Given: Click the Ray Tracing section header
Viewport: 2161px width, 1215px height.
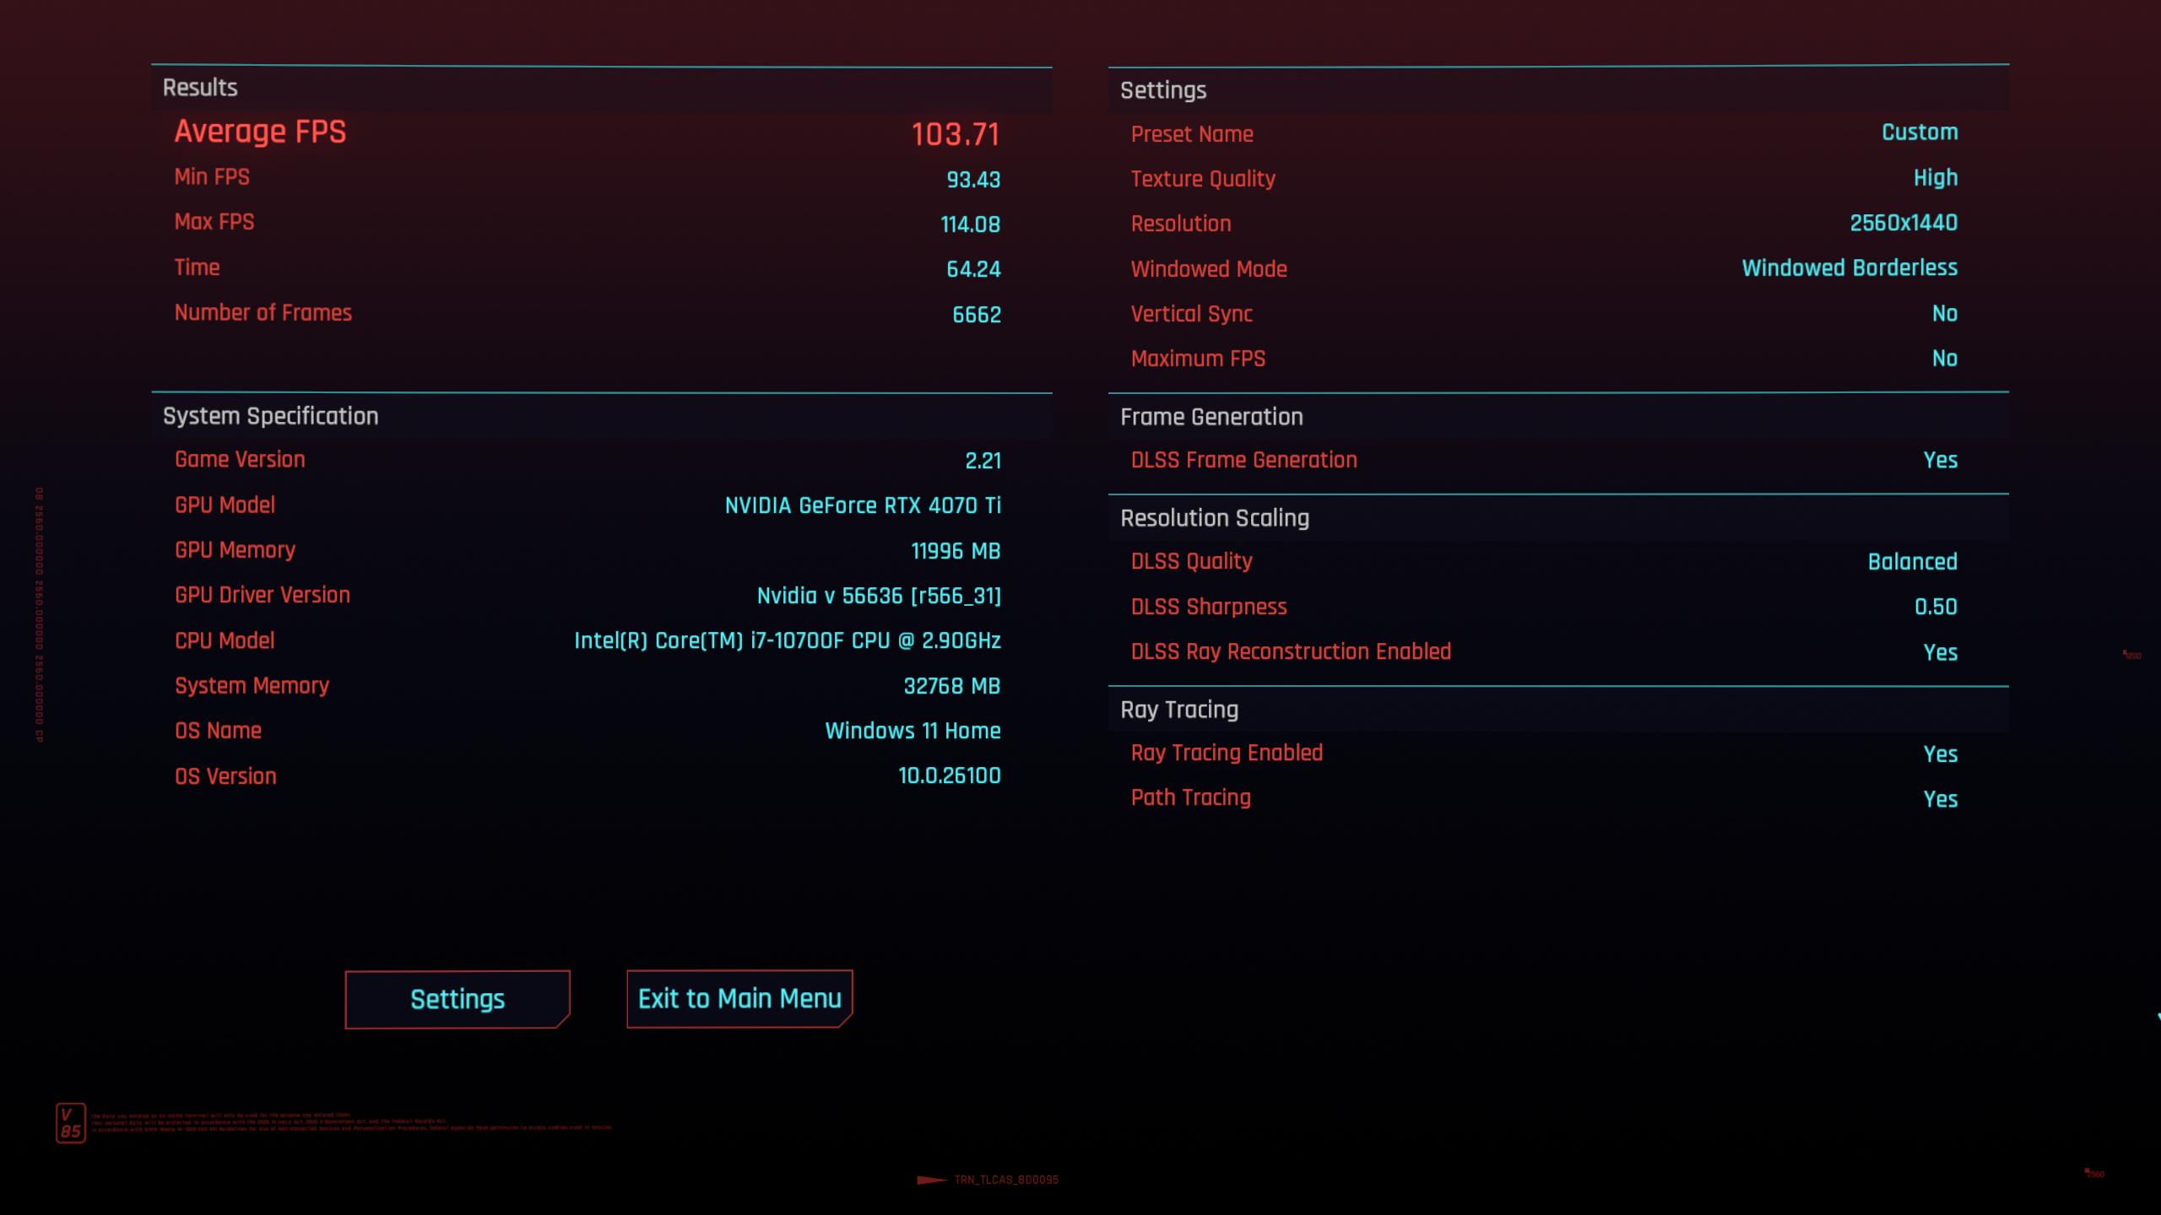Looking at the screenshot, I should 1178,710.
